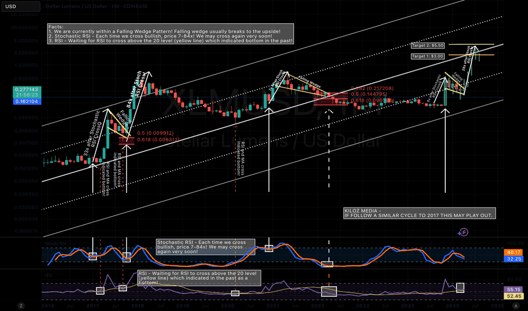Click the 21:58:23 bar countdown label

[27, 95]
